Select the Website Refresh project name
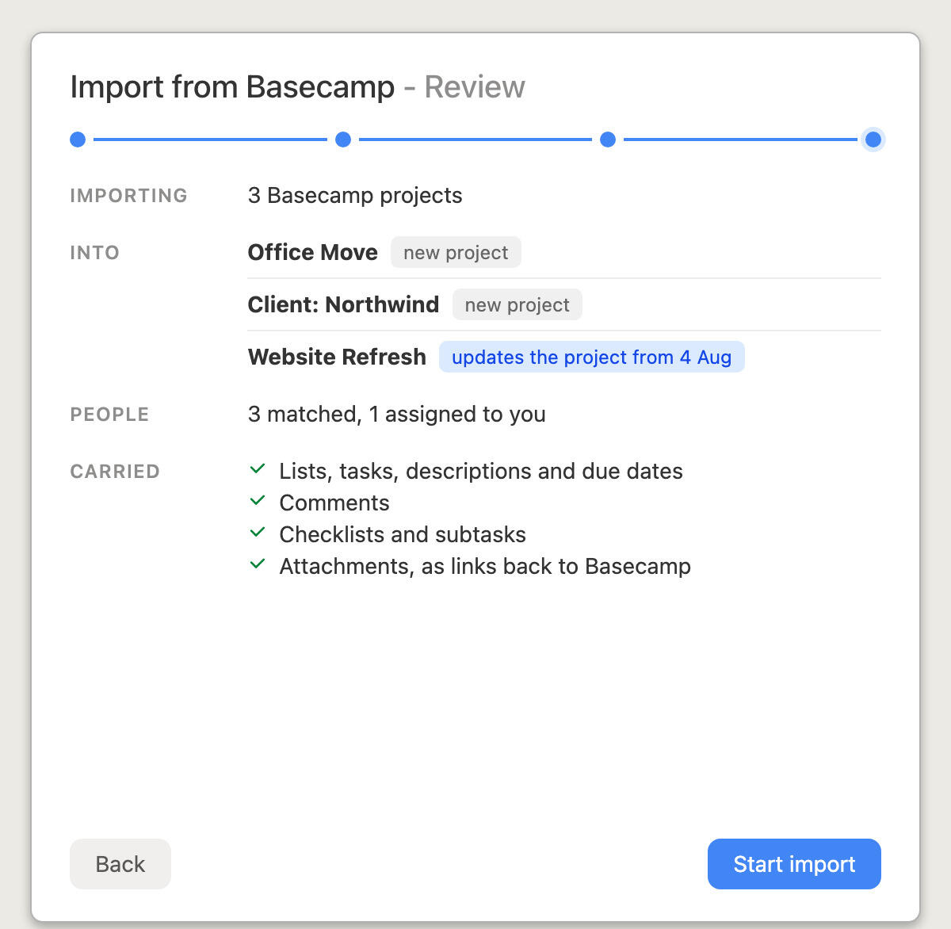This screenshot has width=951, height=929. pyautogui.click(x=337, y=357)
